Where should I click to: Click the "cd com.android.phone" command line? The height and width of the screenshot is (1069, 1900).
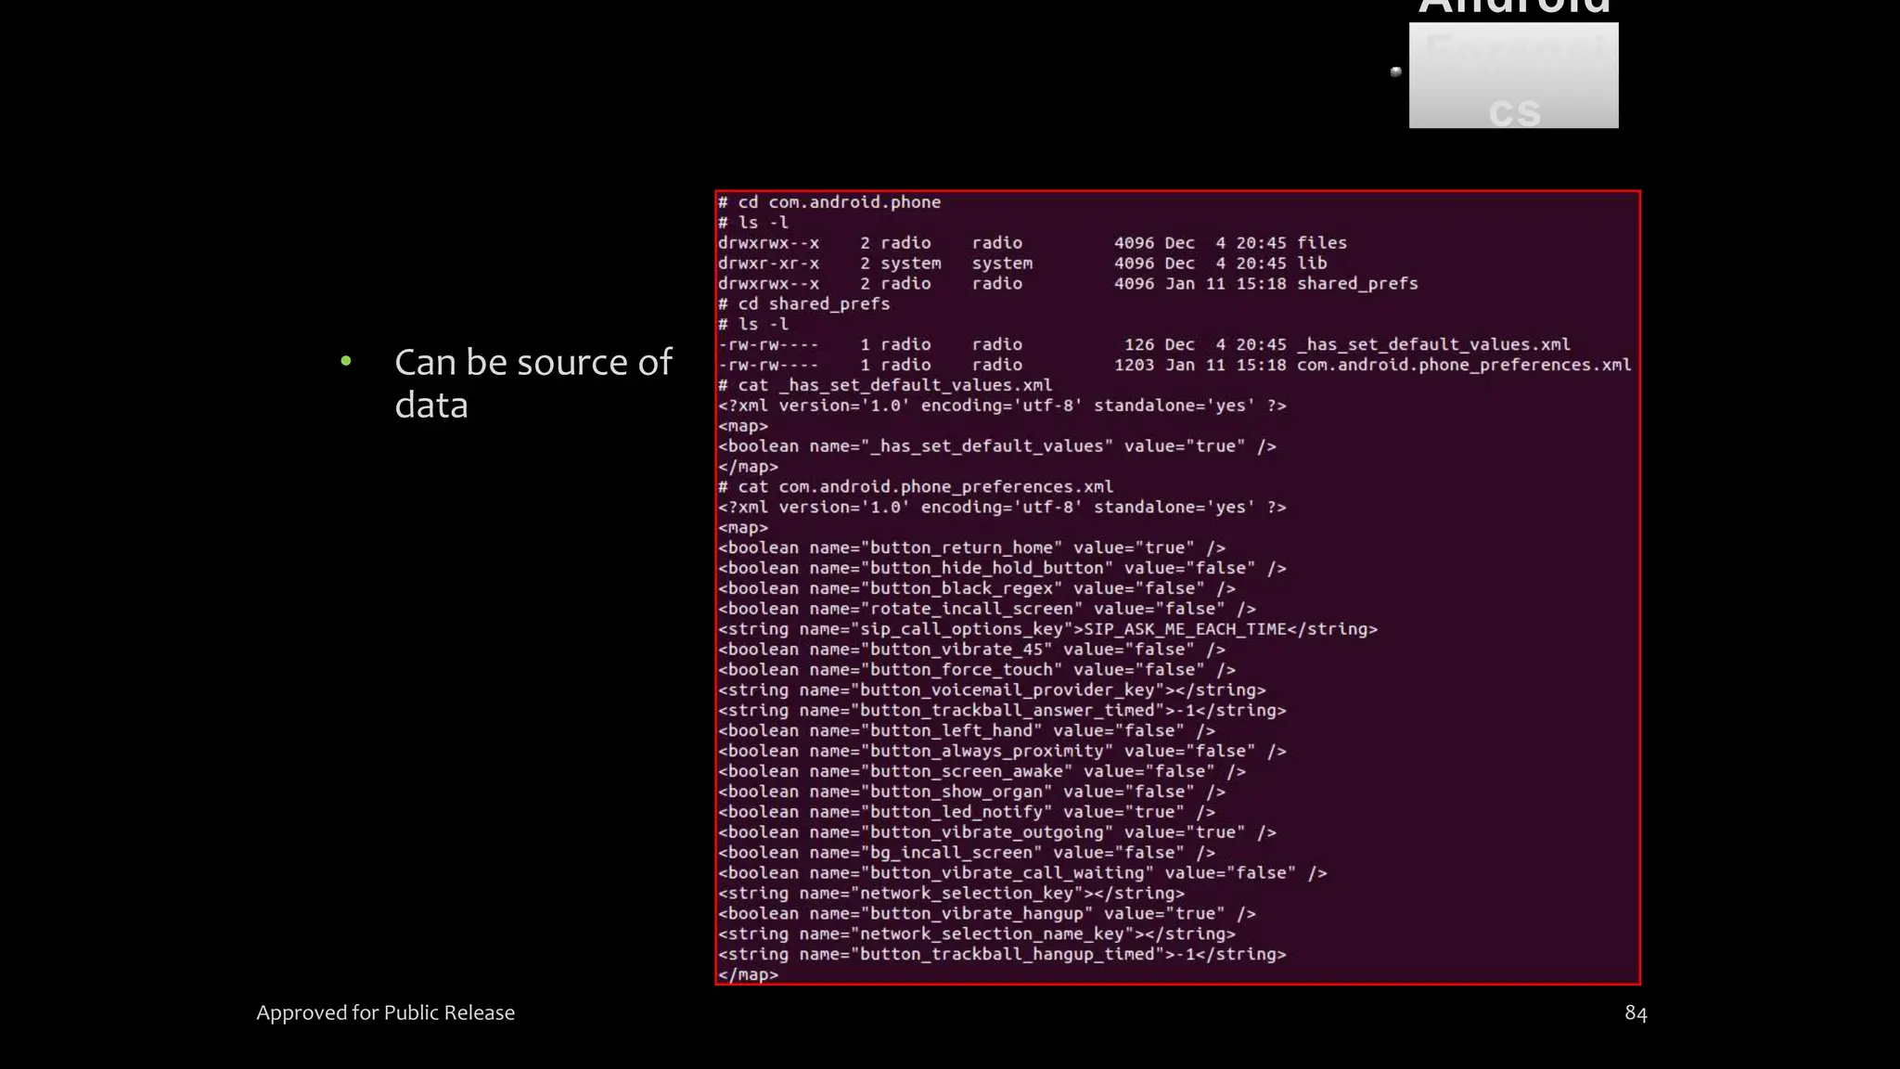[x=829, y=202]
